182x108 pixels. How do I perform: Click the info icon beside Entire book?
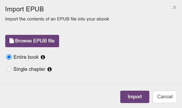(x=43, y=57)
